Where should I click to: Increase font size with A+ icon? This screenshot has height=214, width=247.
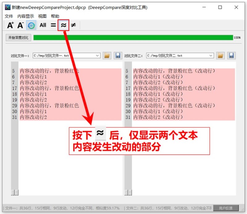[10, 25]
